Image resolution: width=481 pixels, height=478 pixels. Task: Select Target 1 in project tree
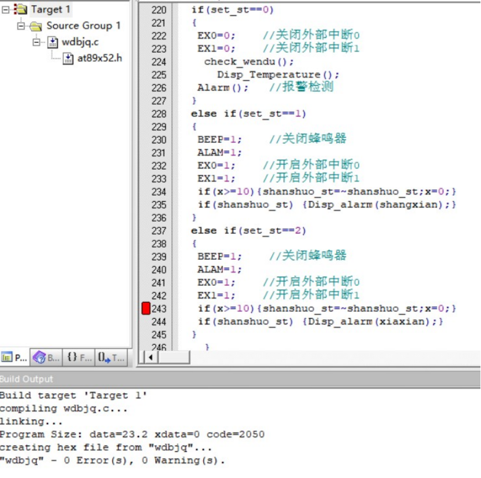click(x=50, y=9)
